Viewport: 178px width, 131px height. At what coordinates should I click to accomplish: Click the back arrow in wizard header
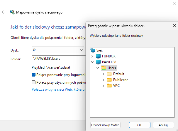[x=4, y=12]
